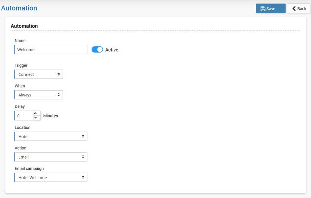Image resolution: width=311 pixels, height=198 pixels.
Task: Decrease Delay with the down arrow
Action: click(x=36, y=118)
